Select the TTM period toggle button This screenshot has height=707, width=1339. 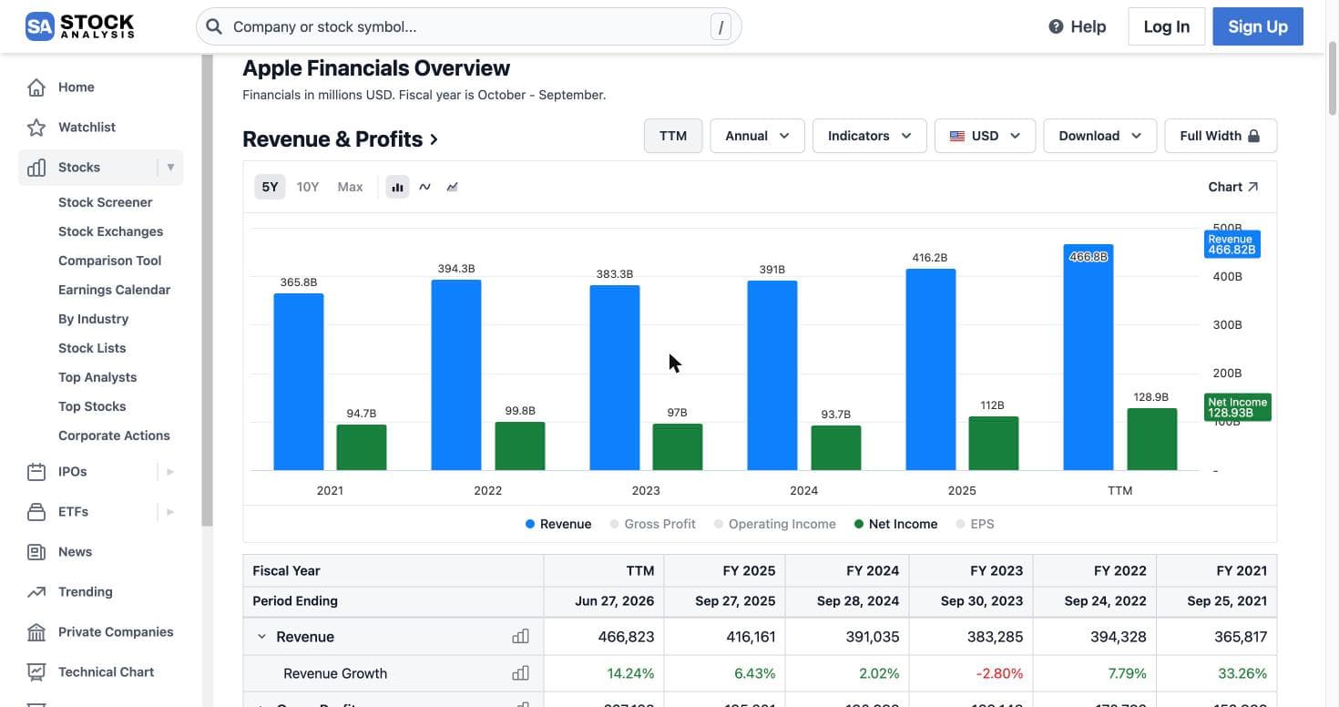click(x=673, y=136)
